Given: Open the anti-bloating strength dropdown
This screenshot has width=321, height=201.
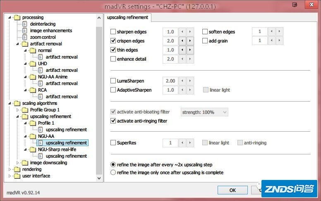Looking at the screenshot, I should point(204,112).
